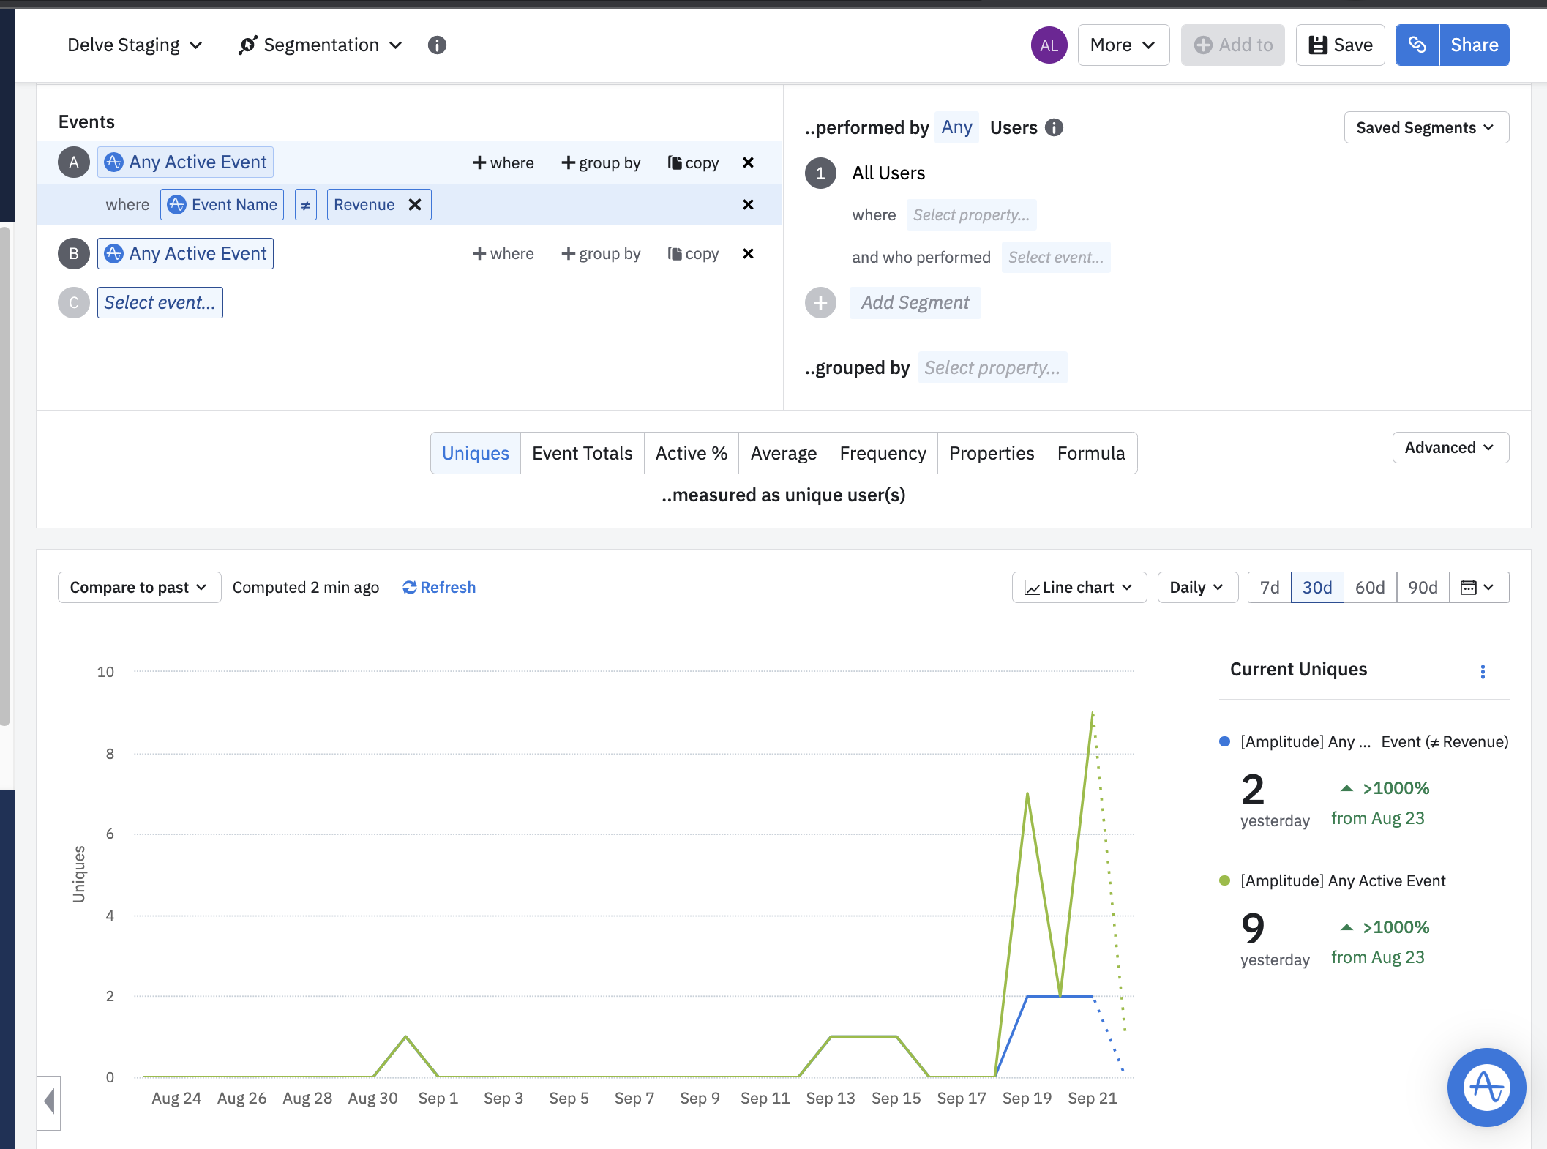Switch the range to 90d
The image size is (1547, 1149).
tap(1423, 588)
